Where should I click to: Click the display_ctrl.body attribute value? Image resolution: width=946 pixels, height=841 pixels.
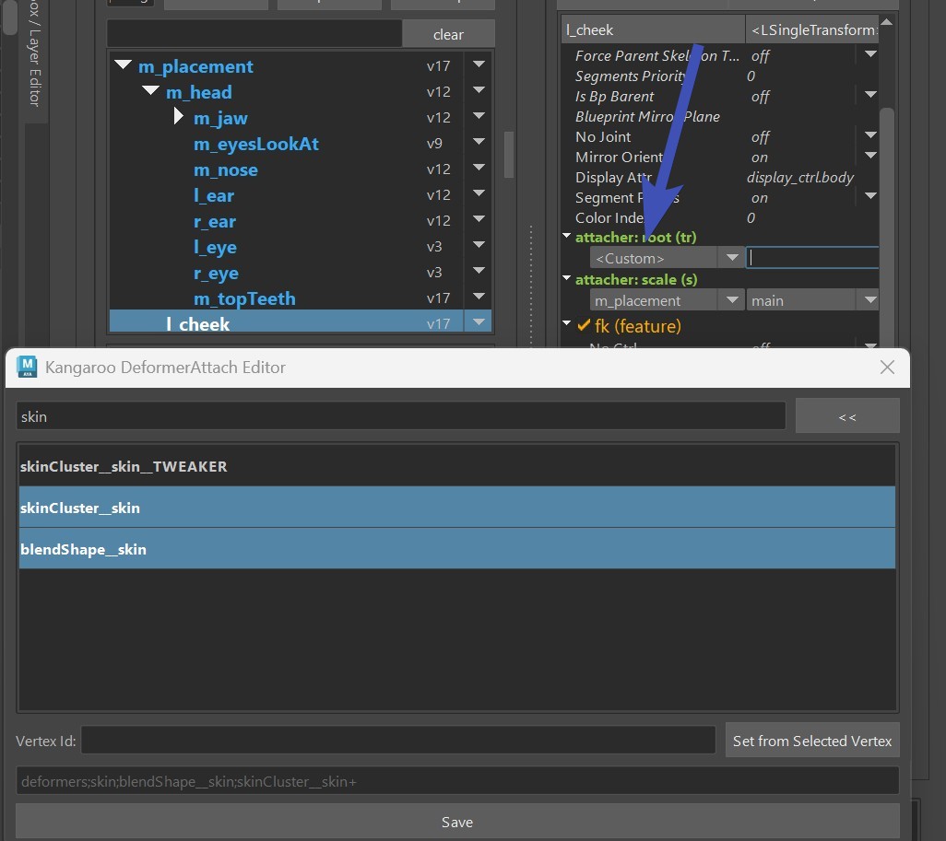tap(800, 177)
